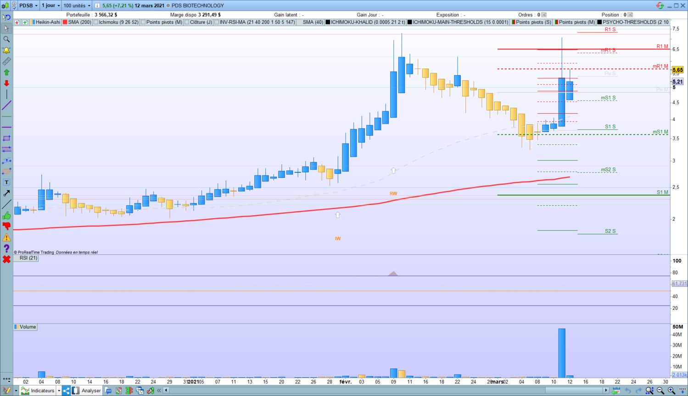Click the green thumbs-up icon
Viewport: 688px width, 396px height.
pyautogui.click(x=6, y=215)
